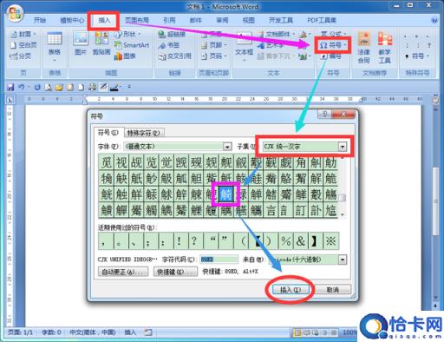Click the word count (字数: 0) in status bar
The image size is (444, 342).
[x=51, y=332]
